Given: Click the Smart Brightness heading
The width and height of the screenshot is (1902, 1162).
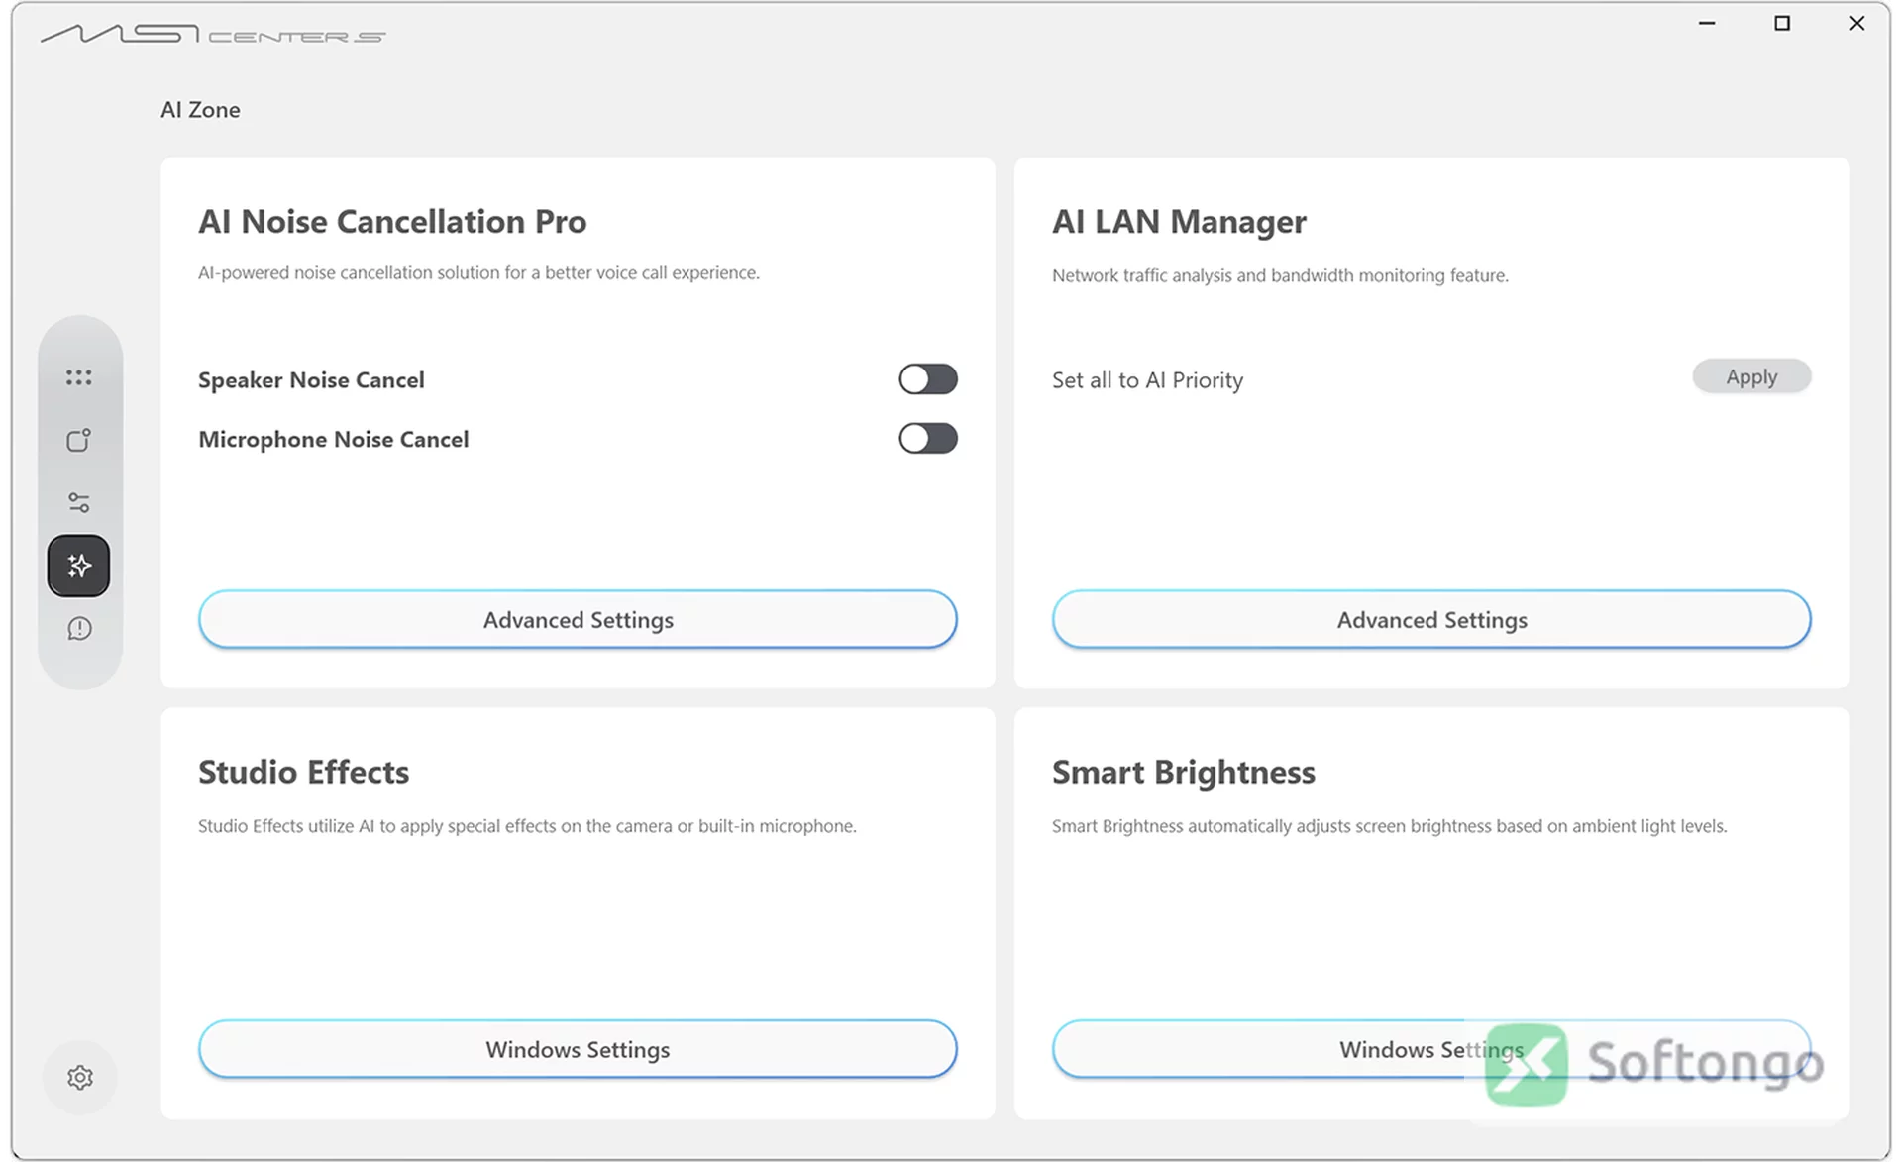Looking at the screenshot, I should (1184, 772).
